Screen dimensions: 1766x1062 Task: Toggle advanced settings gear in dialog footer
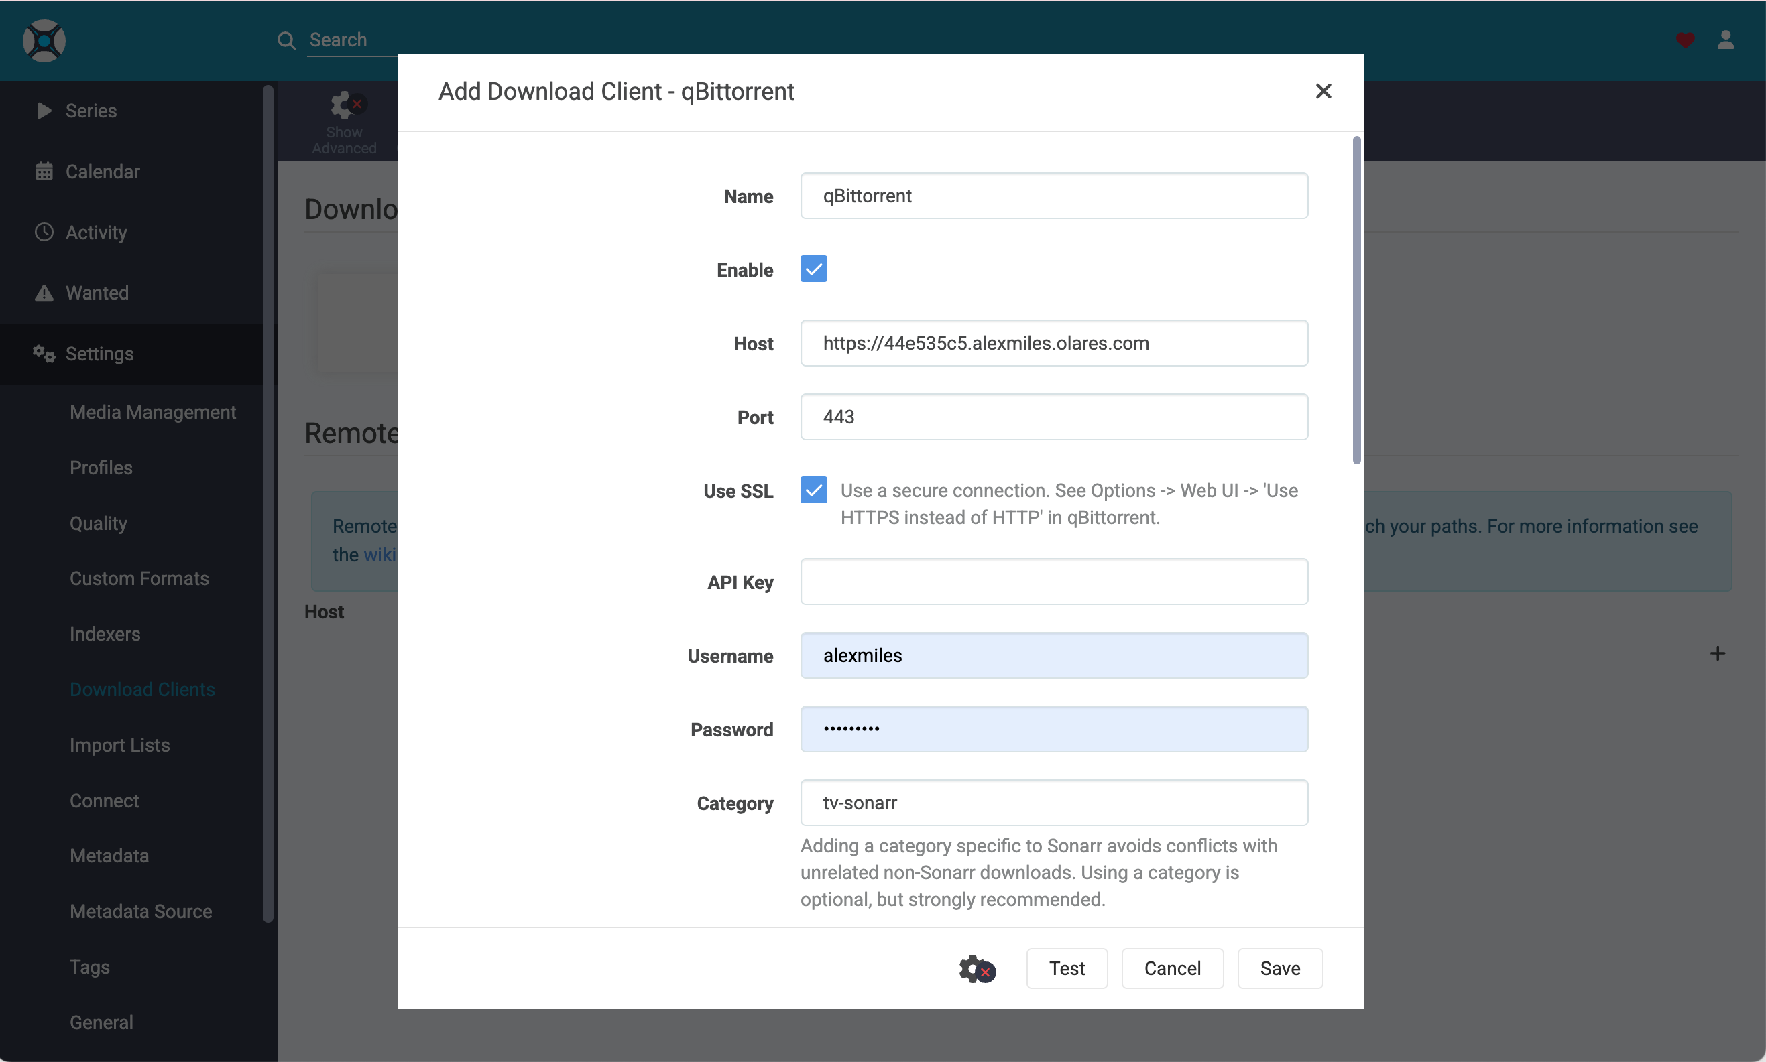tap(977, 968)
